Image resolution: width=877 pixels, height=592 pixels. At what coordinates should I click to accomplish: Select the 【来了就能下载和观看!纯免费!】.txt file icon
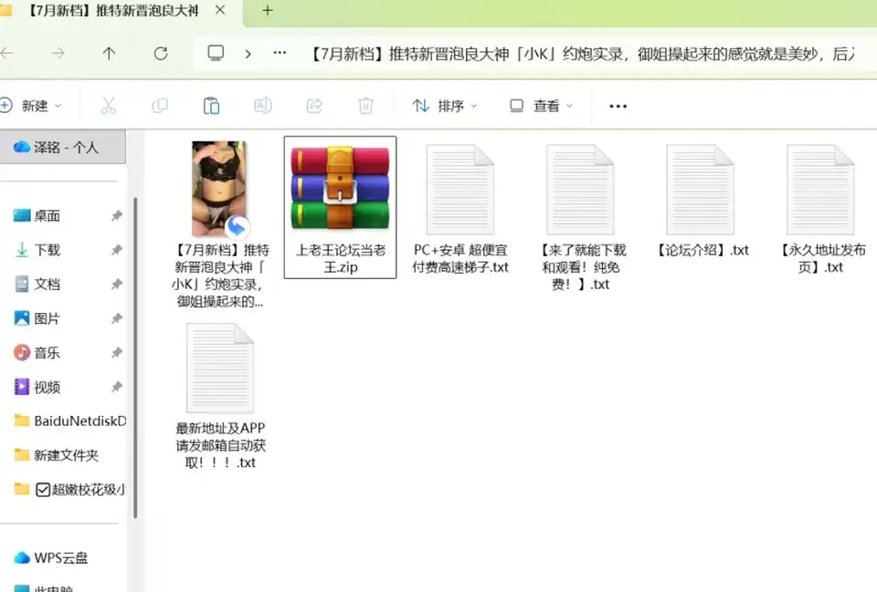(x=581, y=190)
